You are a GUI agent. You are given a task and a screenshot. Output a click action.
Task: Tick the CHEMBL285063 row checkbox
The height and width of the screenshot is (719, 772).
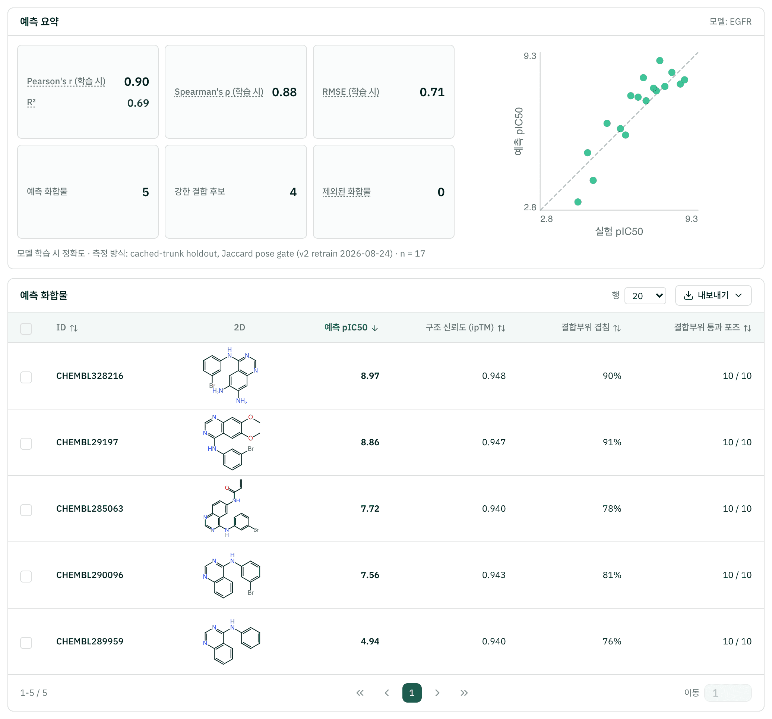pyautogui.click(x=26, y=510)
